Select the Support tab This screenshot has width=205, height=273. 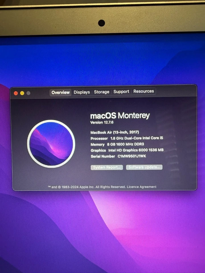click(x=121, y=91)
